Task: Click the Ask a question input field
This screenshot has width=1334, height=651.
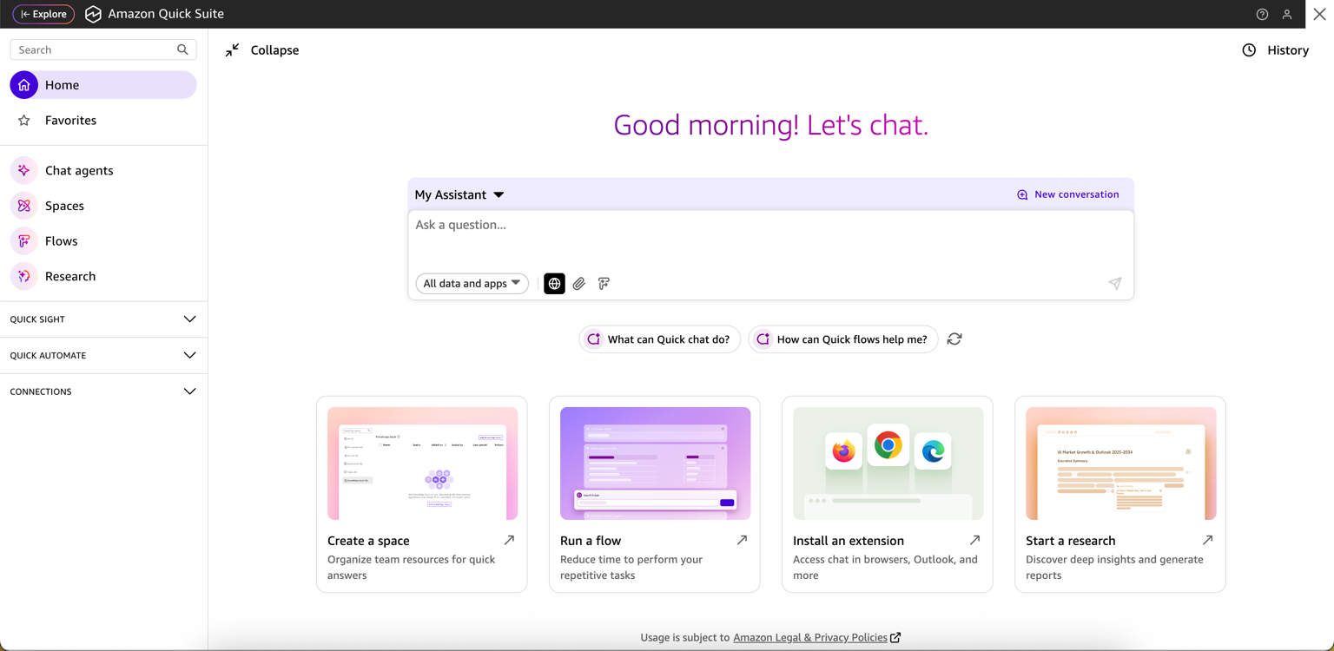Action: pyautogui.click(x=769, y=236)
